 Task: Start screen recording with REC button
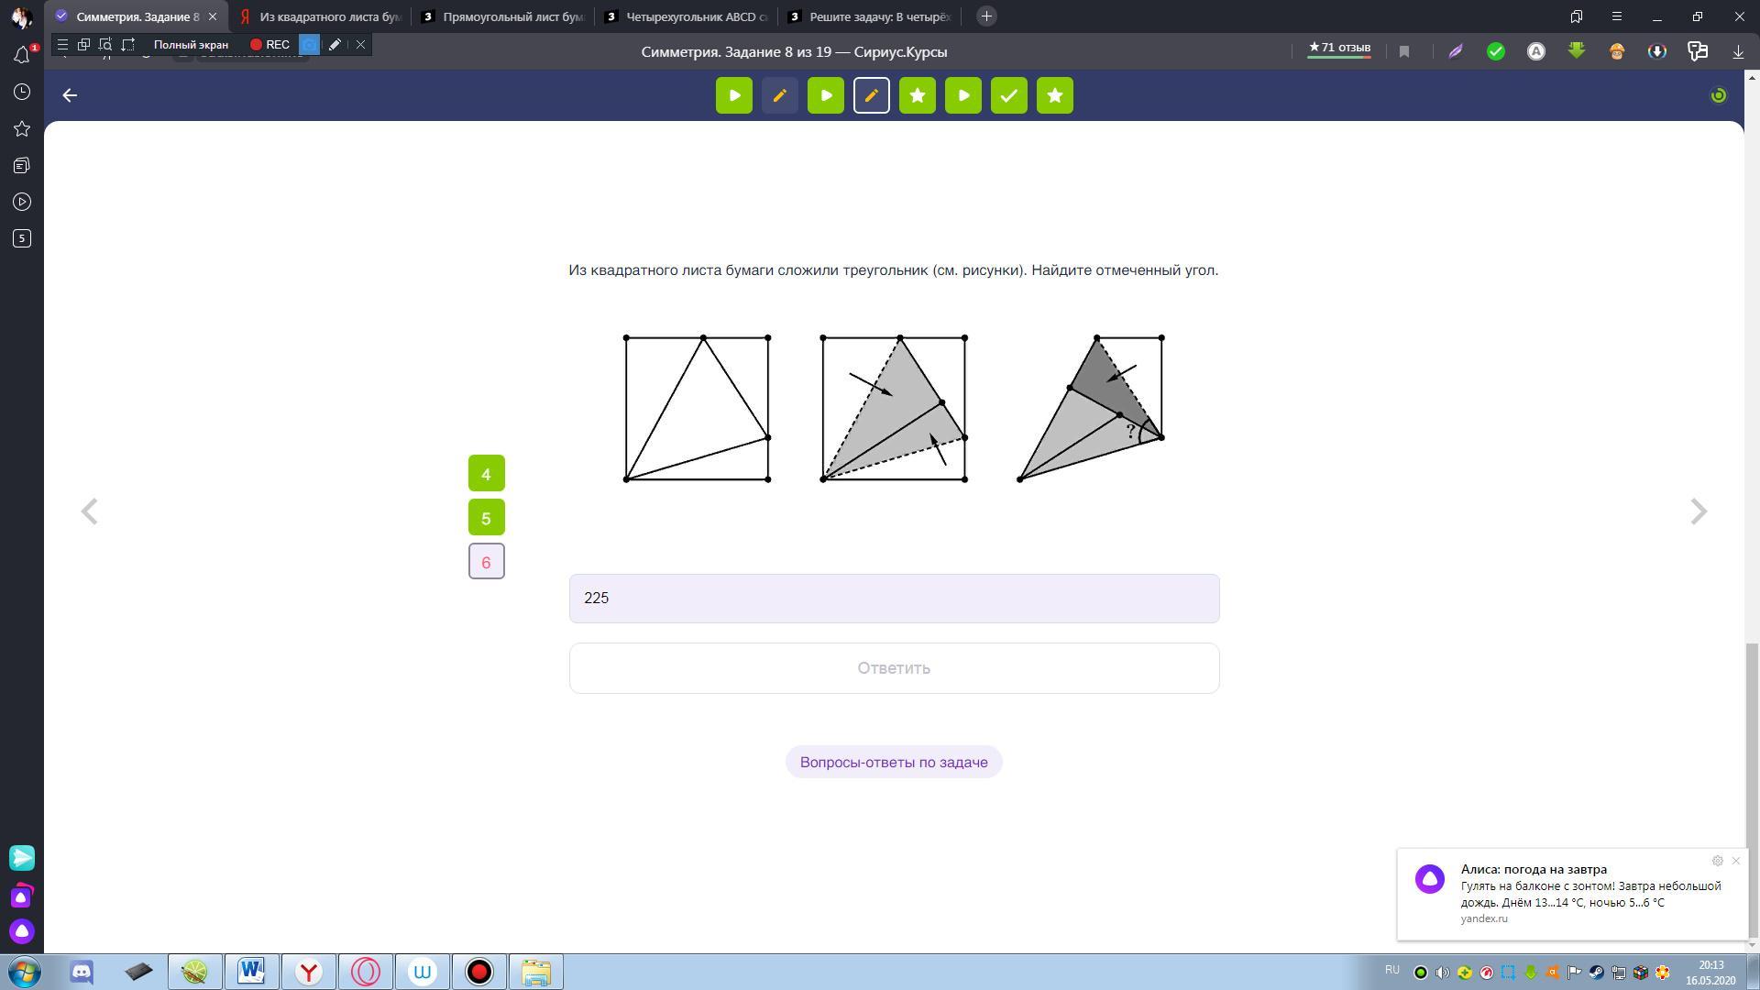tap(269, 44)
